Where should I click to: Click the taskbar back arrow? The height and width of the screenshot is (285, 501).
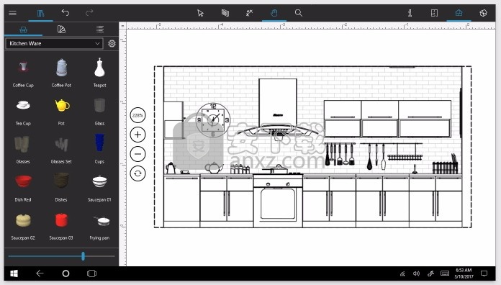pyautogui.click(x=40, y=273)
